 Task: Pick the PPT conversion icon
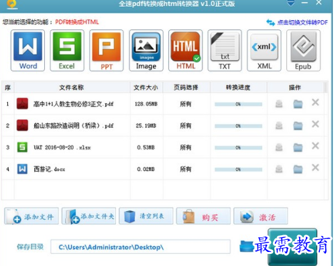pos(107,50)
